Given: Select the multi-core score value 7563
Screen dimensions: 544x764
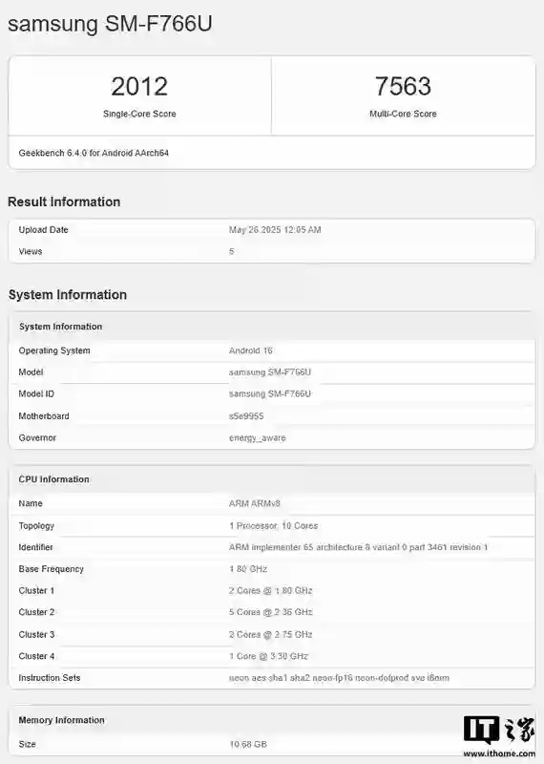Looking at the screenshot, I should (403, 86).
